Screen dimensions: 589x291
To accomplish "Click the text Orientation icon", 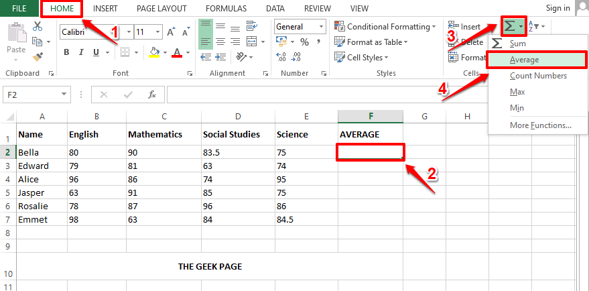I will pos(241,57).
